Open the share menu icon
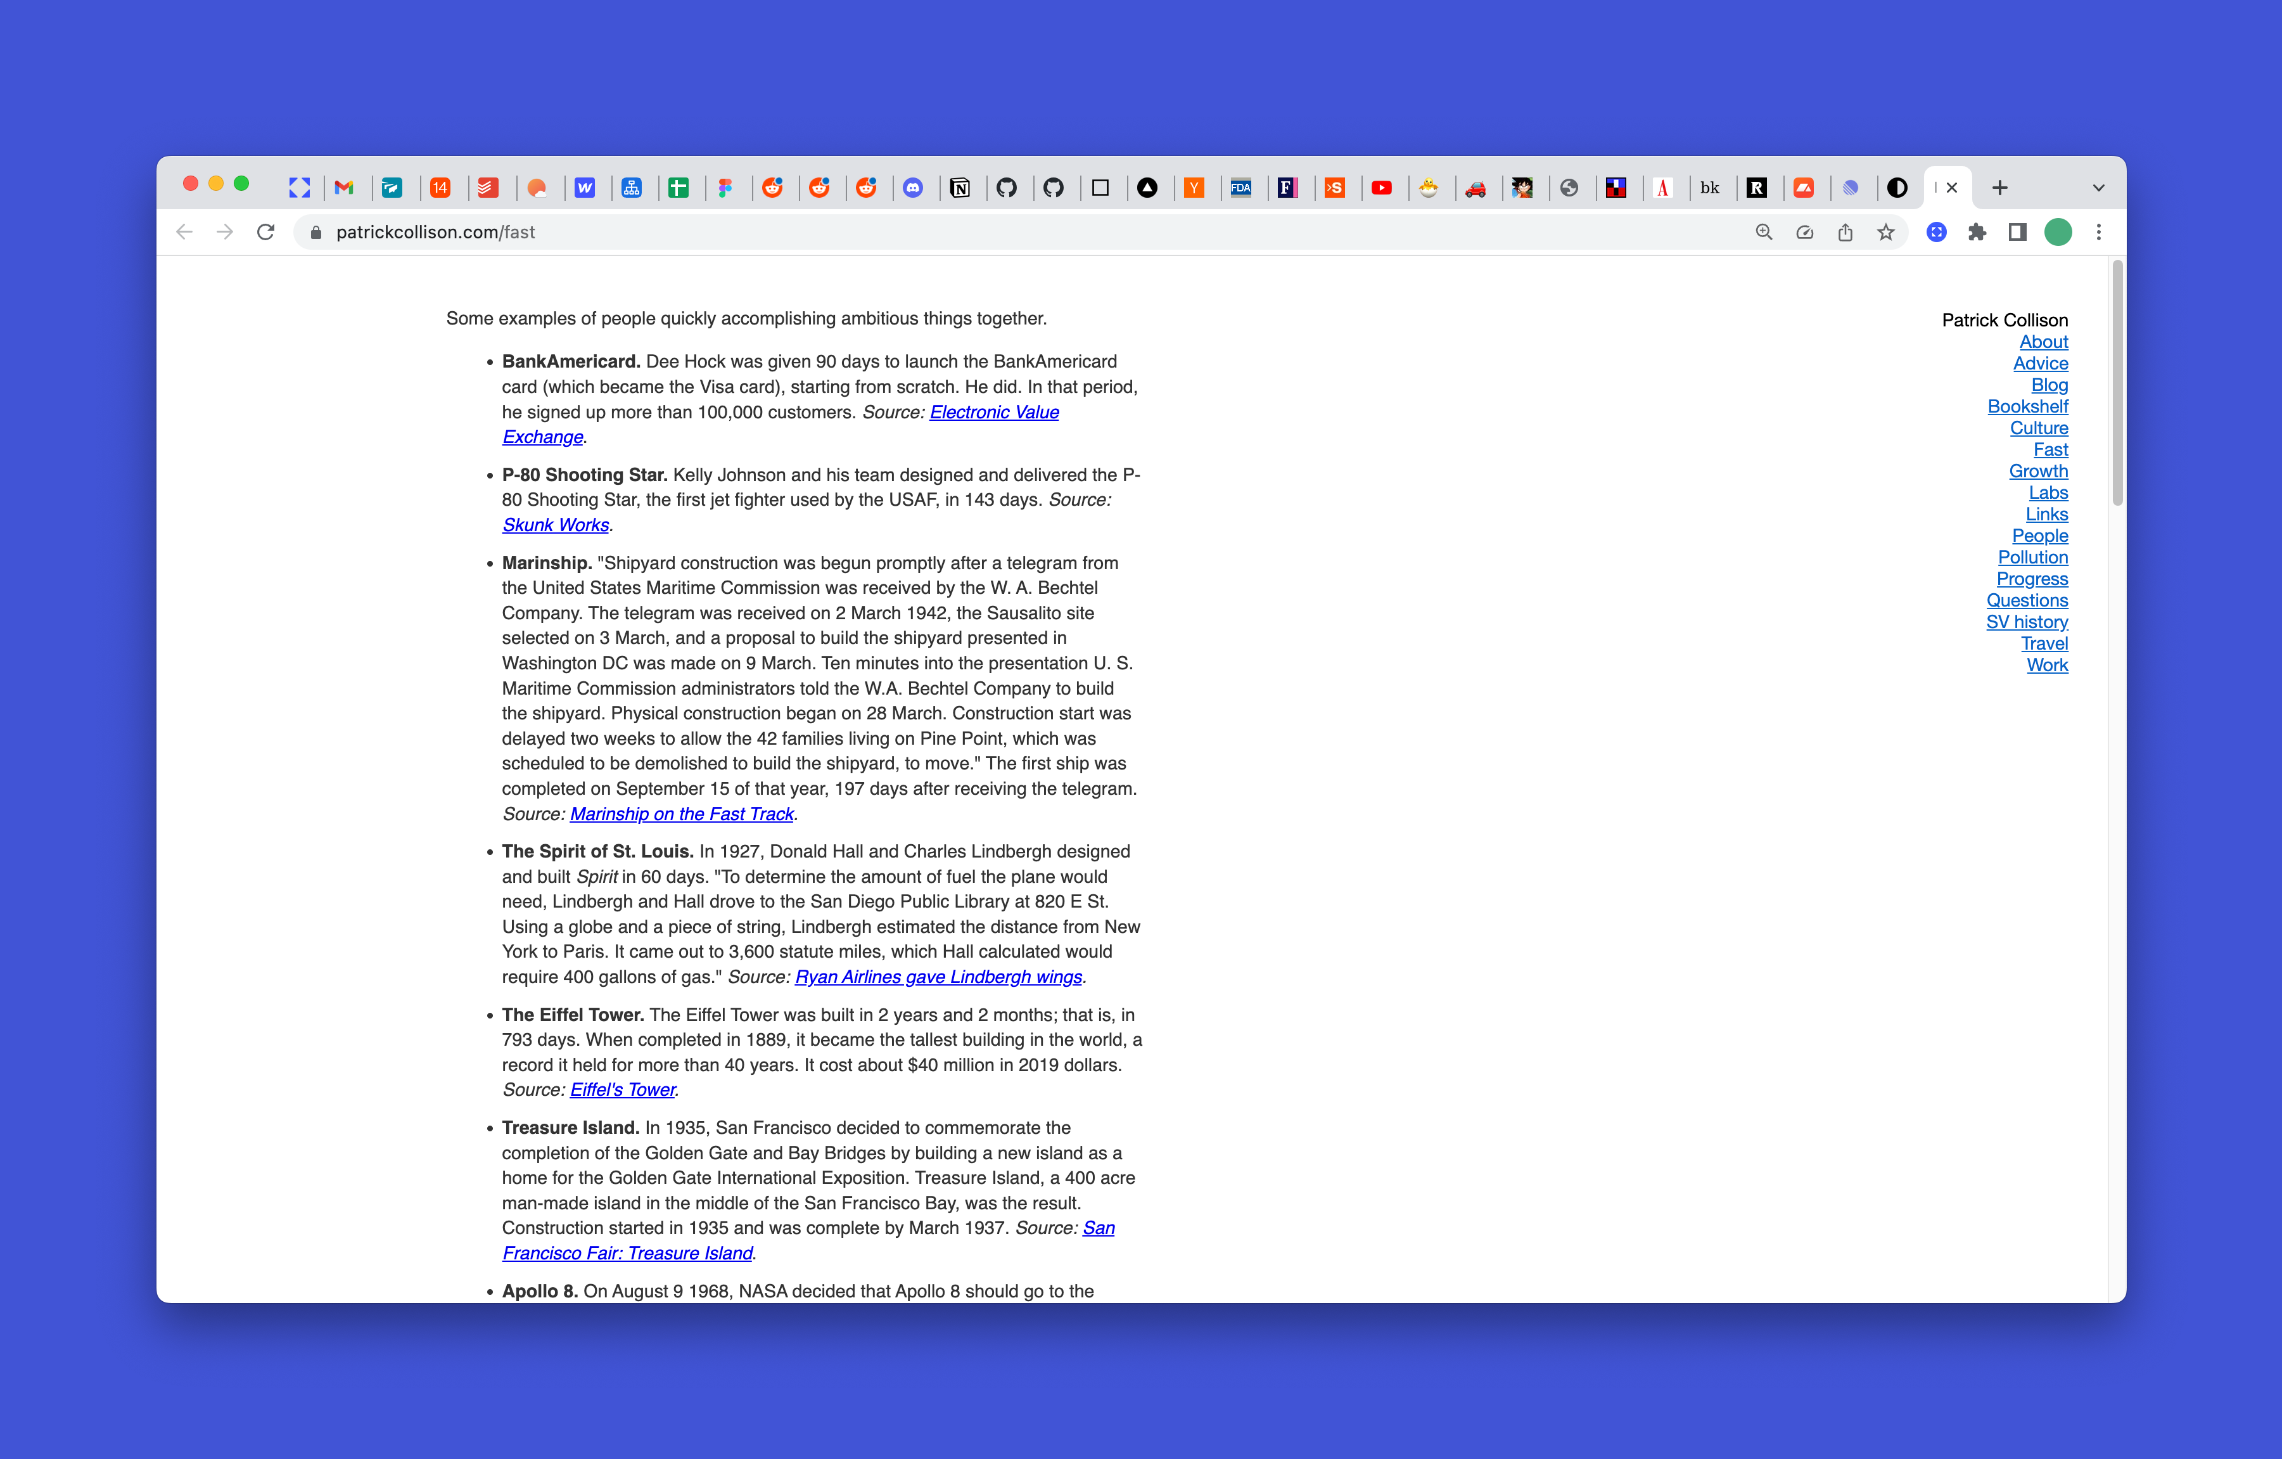Viewport: 2282px width, 1459px height. tap(1845, 232)
